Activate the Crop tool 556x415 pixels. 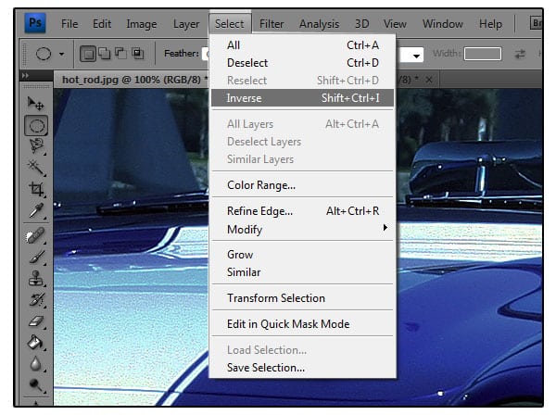coord(36,189)
